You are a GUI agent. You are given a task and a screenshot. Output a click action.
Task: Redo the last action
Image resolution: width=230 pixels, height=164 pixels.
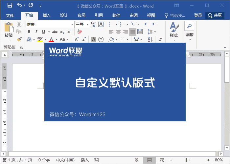pyautogui.click(x=31, y=5)
